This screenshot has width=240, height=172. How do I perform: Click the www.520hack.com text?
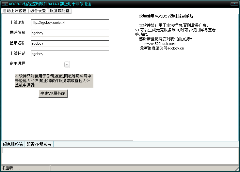[x=160, y=44]
